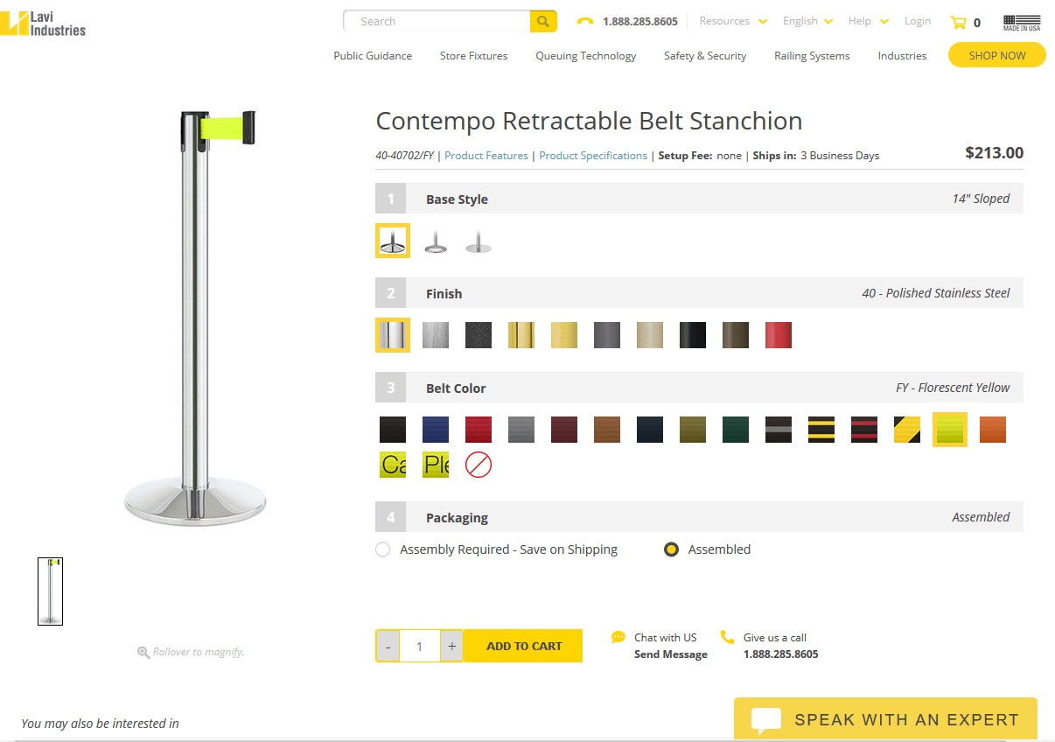Viewport: 1055px width, 742px height.
Task: Expand the Help dropdown menu
Action: pos(868,21)
